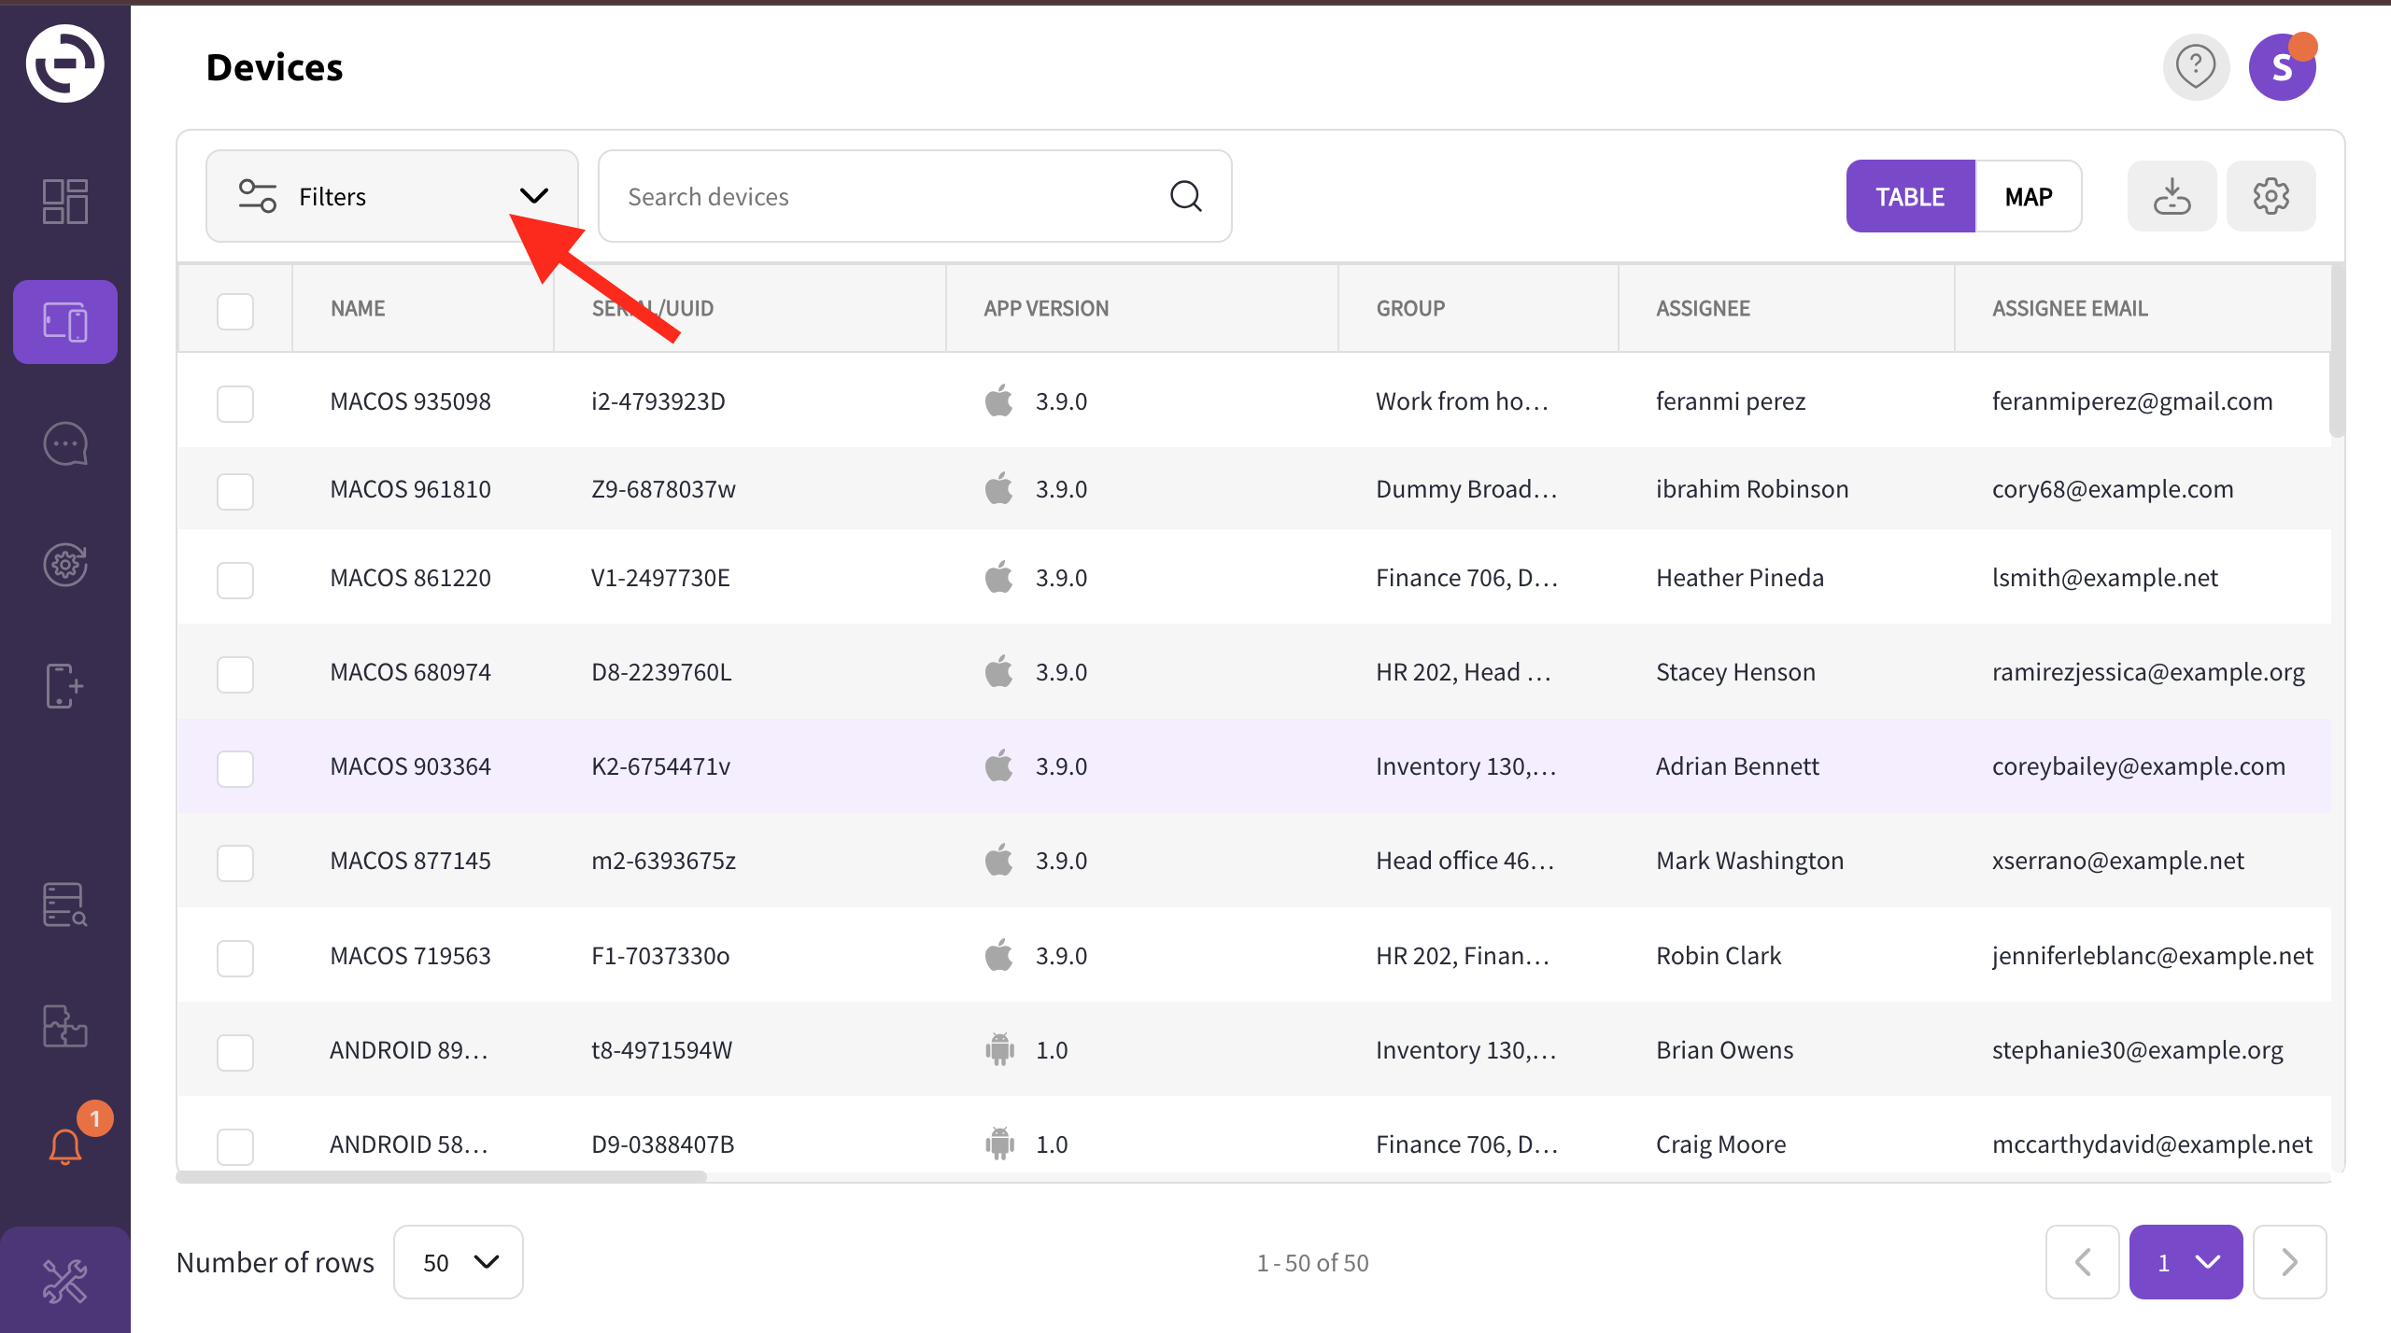
Task: Open device MACOS 680974
Action: click(410, 672)
